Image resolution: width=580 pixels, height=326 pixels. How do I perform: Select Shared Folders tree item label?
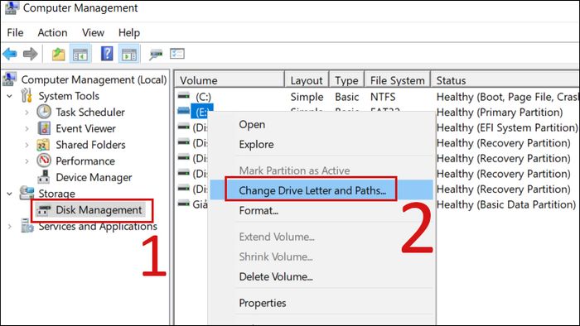pos(90,145)
